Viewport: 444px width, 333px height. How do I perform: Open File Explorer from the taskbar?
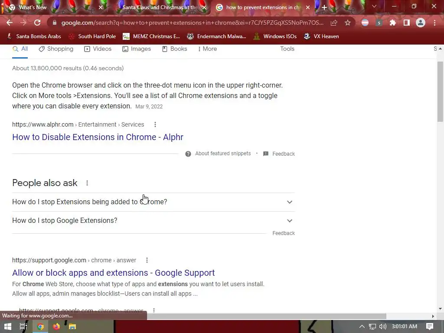pos(72,327)
